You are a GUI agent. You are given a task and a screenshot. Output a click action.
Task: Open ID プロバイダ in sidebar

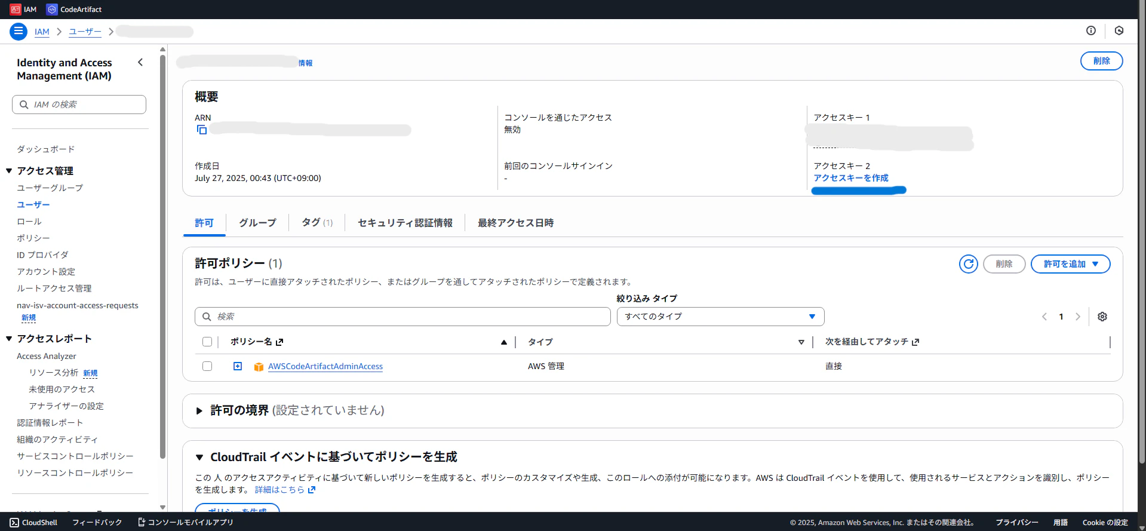click(42, 255)
